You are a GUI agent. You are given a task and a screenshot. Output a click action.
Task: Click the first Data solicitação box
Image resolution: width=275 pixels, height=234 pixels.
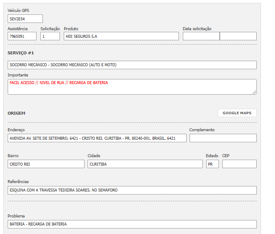tap(201, 36)
